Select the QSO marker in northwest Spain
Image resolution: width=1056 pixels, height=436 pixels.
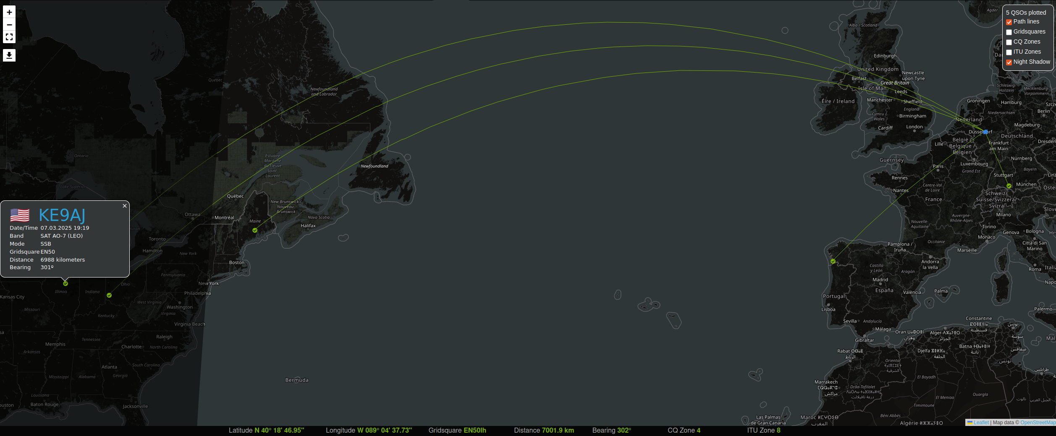coord(833,262)
